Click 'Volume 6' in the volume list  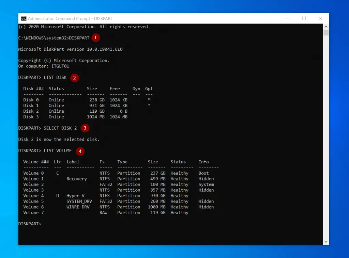point(33,207)
